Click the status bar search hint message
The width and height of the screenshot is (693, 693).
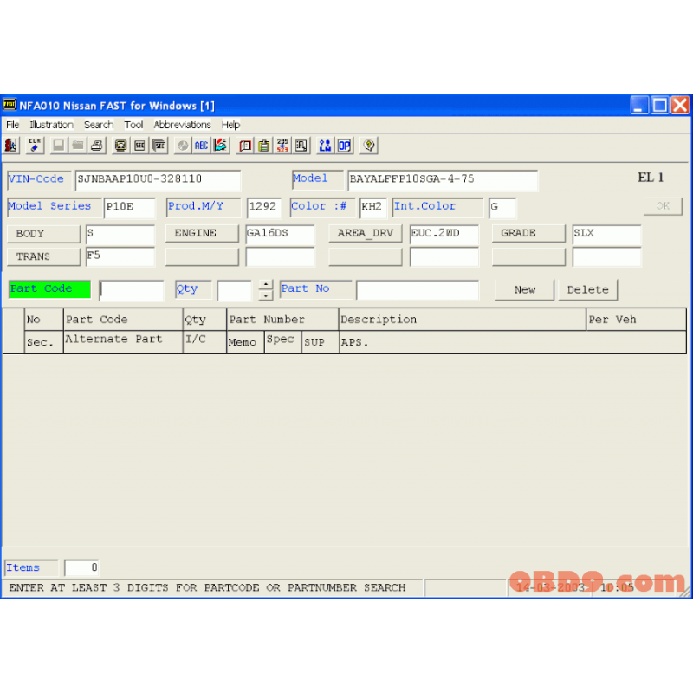[x=207, y=588]
